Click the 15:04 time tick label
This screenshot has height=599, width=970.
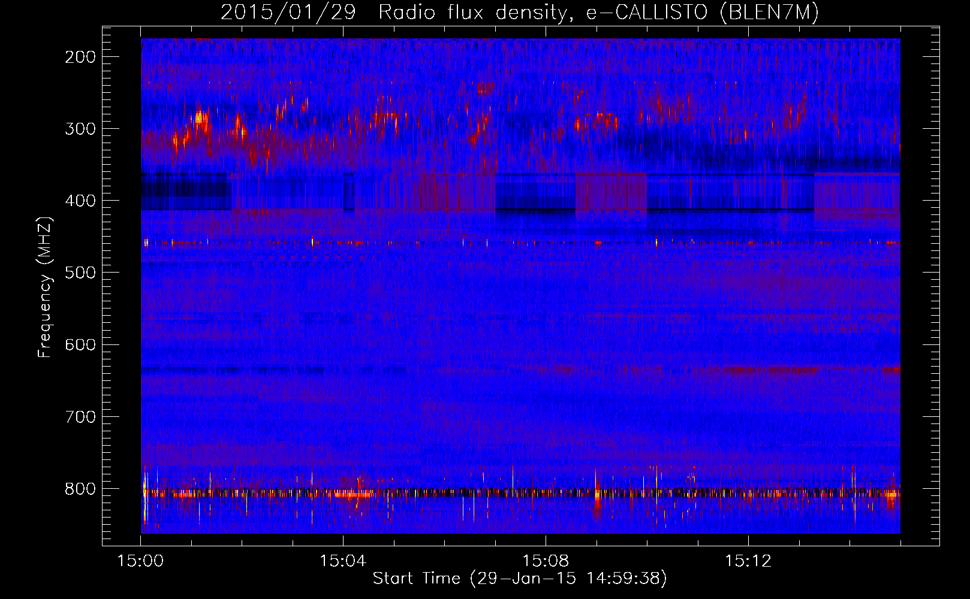point(343,561)
